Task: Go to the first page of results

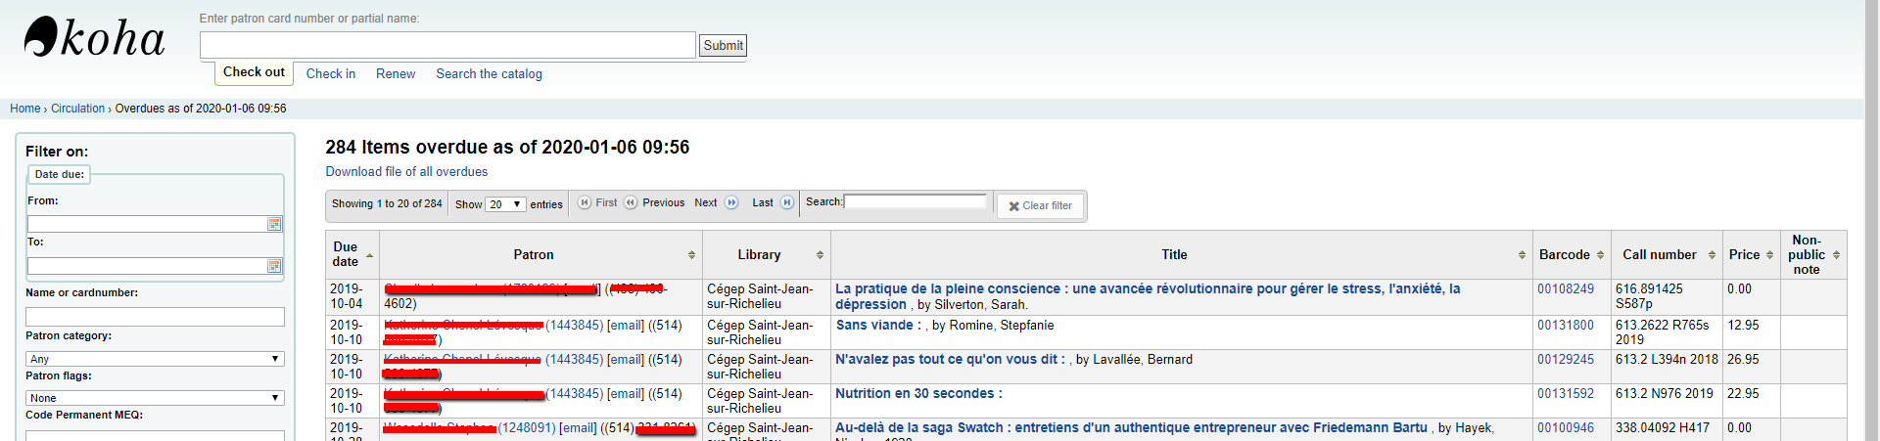Action: point(597,203)
